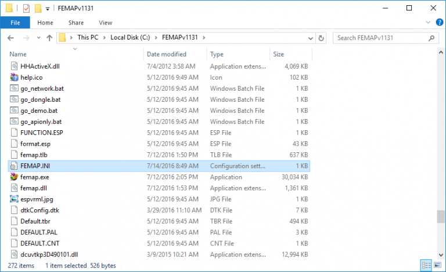Open the Quick Access Toolbar customize dropdown
446x272 pixels.
[48, 9]
